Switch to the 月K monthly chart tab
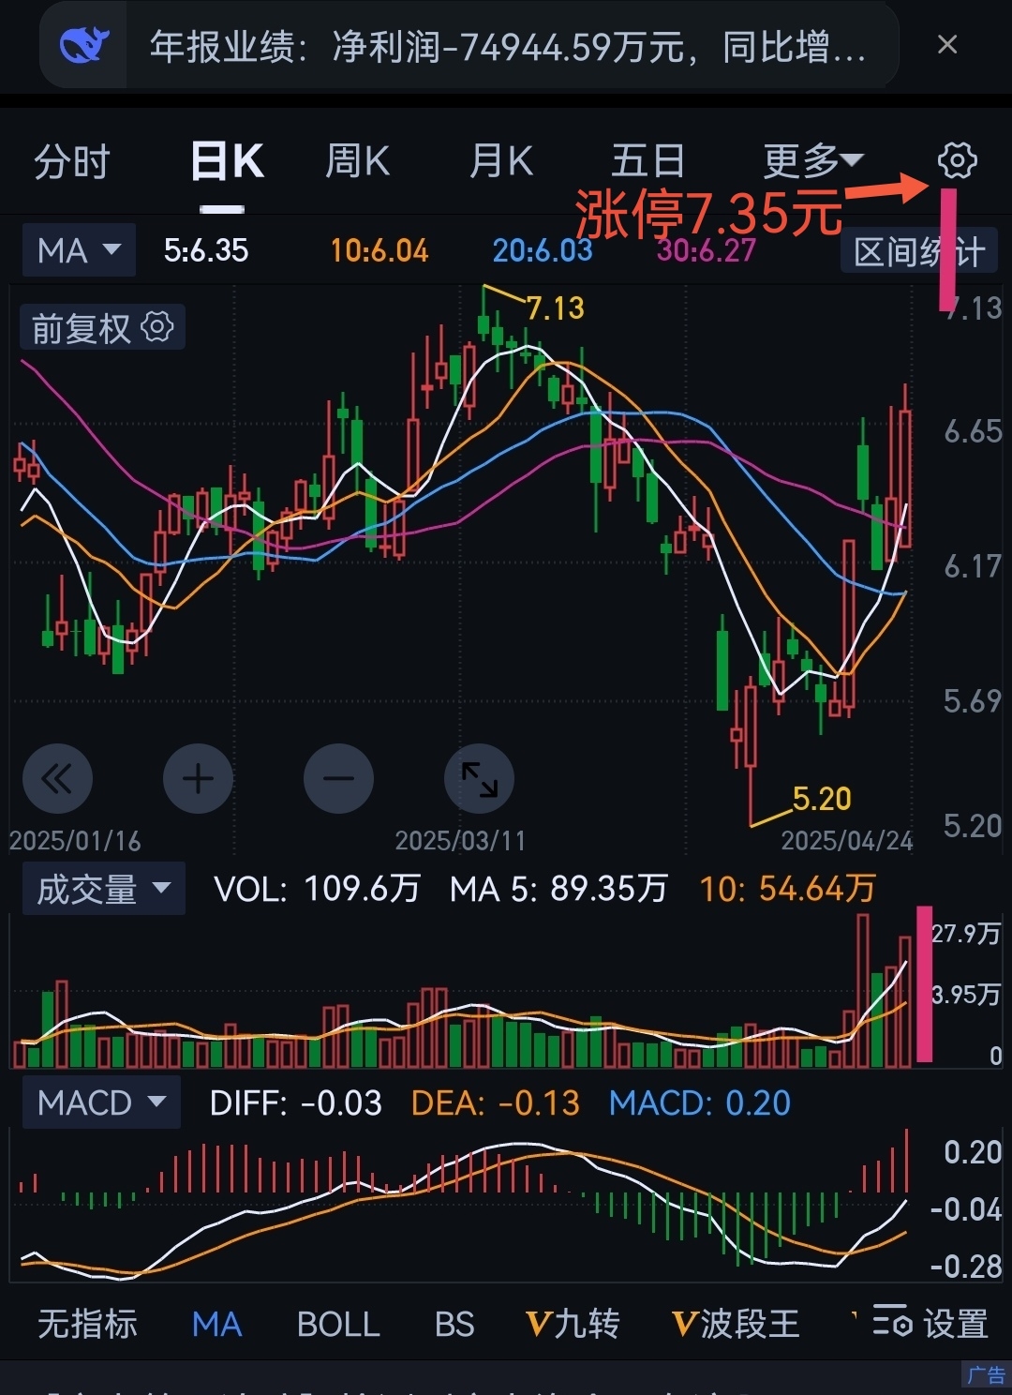1012x1395 pixels. tap(501, 162)
